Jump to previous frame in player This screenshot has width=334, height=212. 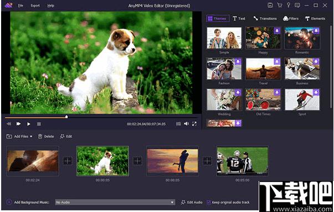coord(8,124)
